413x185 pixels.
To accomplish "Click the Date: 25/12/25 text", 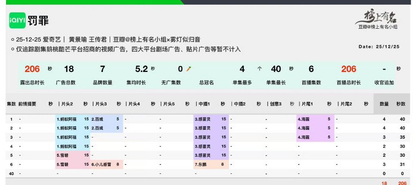I will coord(379,47).
